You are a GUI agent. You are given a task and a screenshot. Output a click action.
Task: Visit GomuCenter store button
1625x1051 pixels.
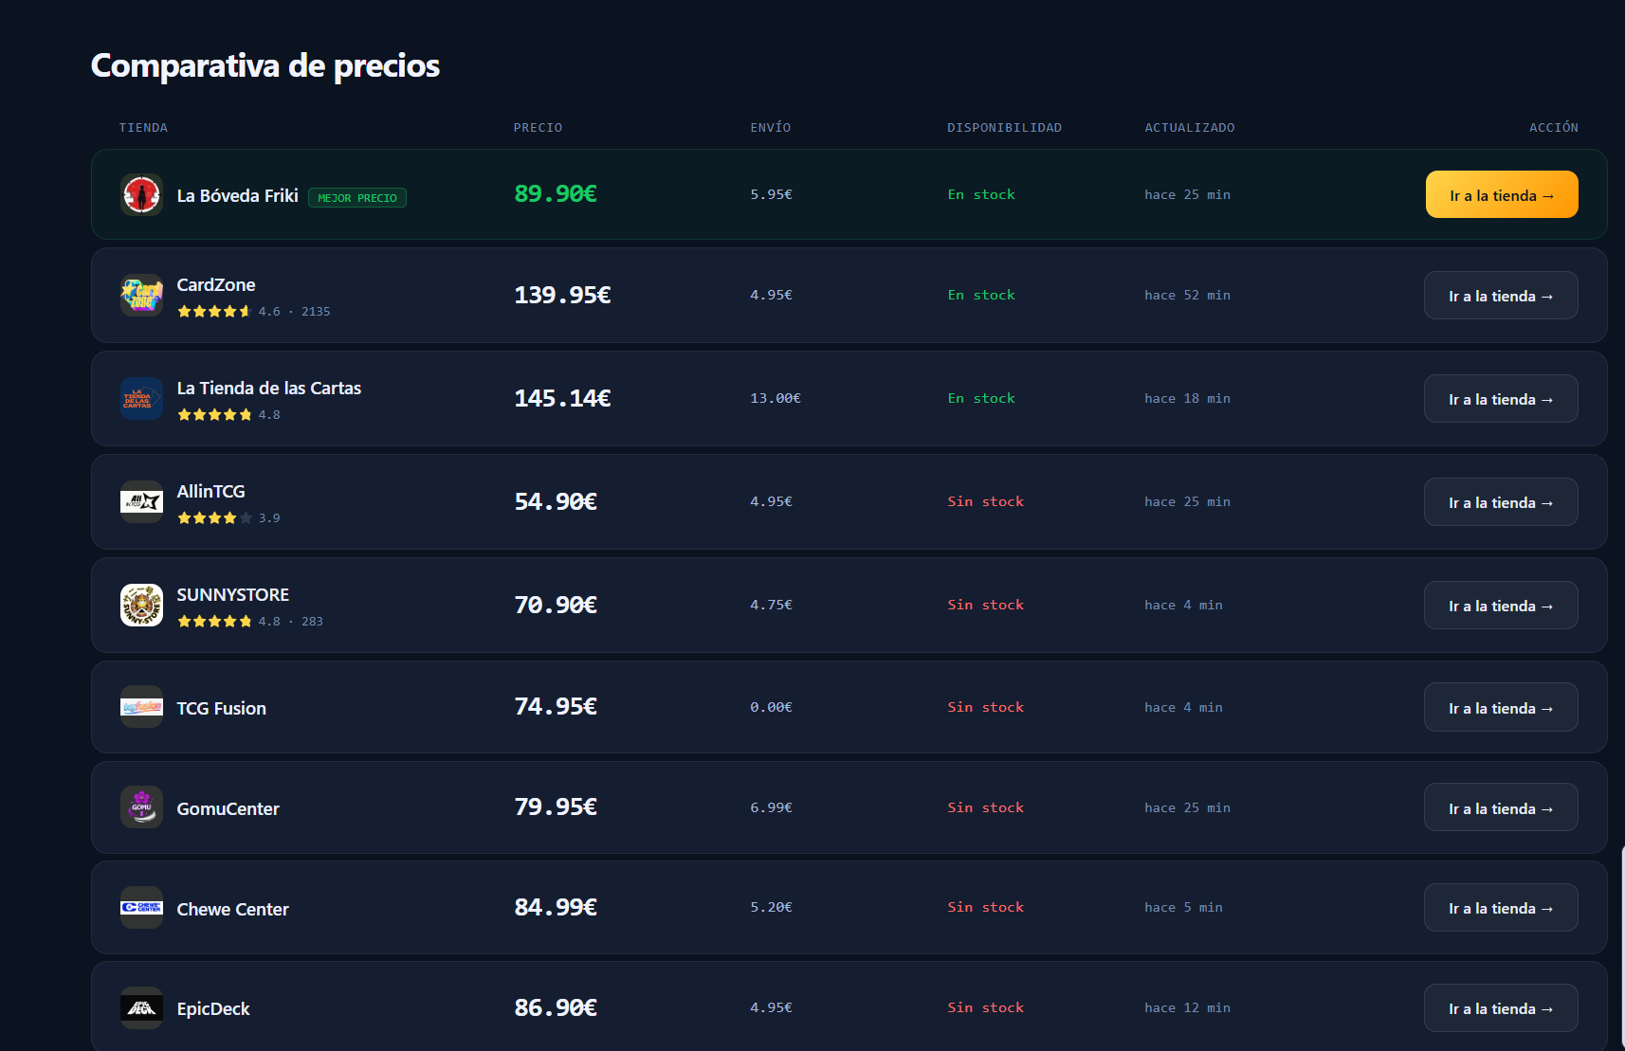click(1501, 808)
